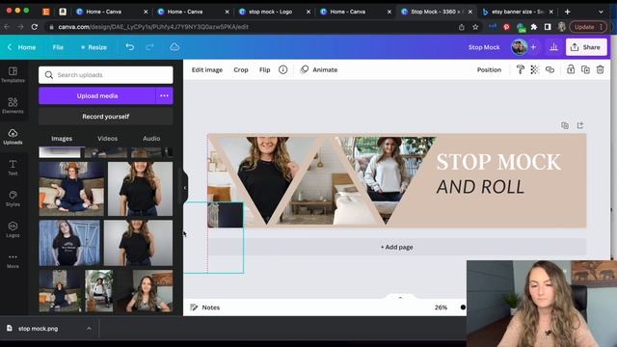Open the stop mock.png downloaded file
This screenshot has width=617, height=347.
39,328
